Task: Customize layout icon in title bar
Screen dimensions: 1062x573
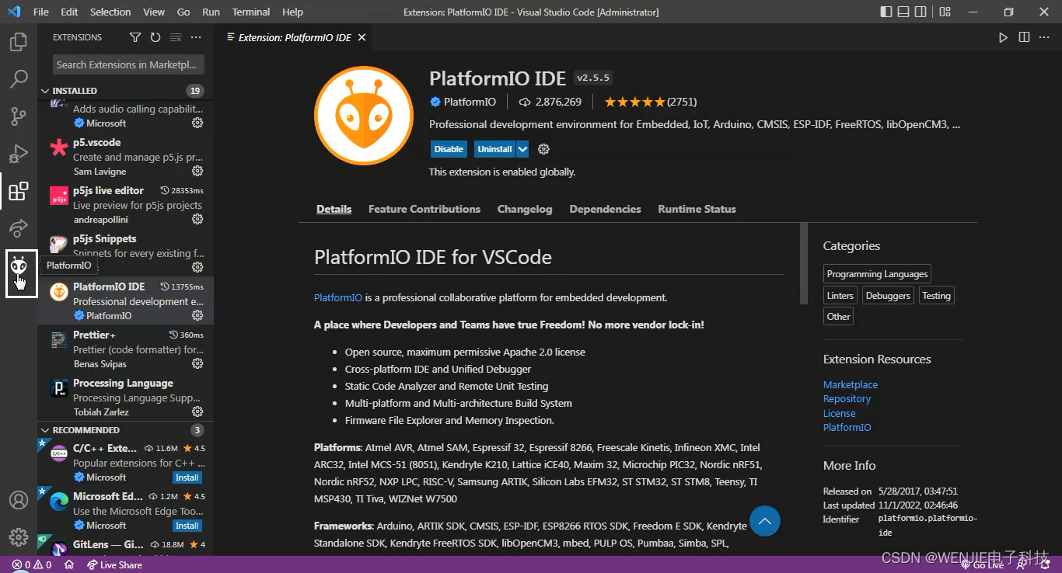Action: click(945, 12)
